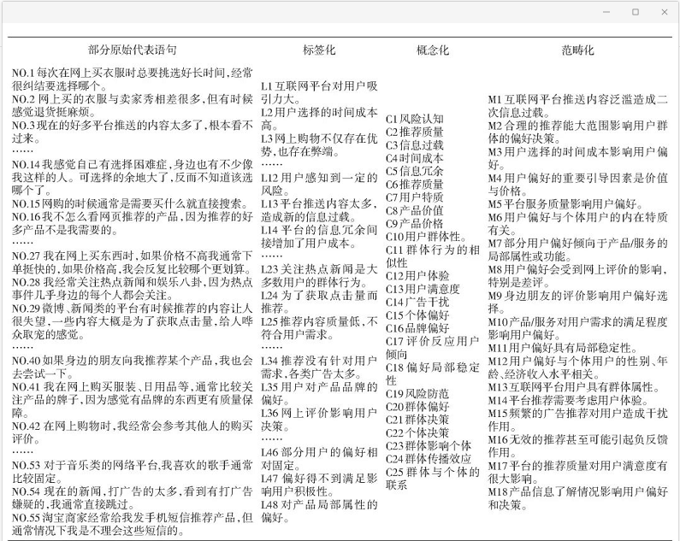This screenshot has height=541, width=680.
Task: Click concept C22 个体决策
Action: point(417,432)
